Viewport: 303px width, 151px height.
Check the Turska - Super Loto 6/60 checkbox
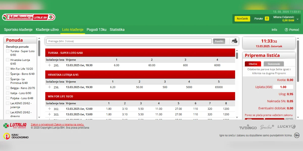[x=8, y=51]
